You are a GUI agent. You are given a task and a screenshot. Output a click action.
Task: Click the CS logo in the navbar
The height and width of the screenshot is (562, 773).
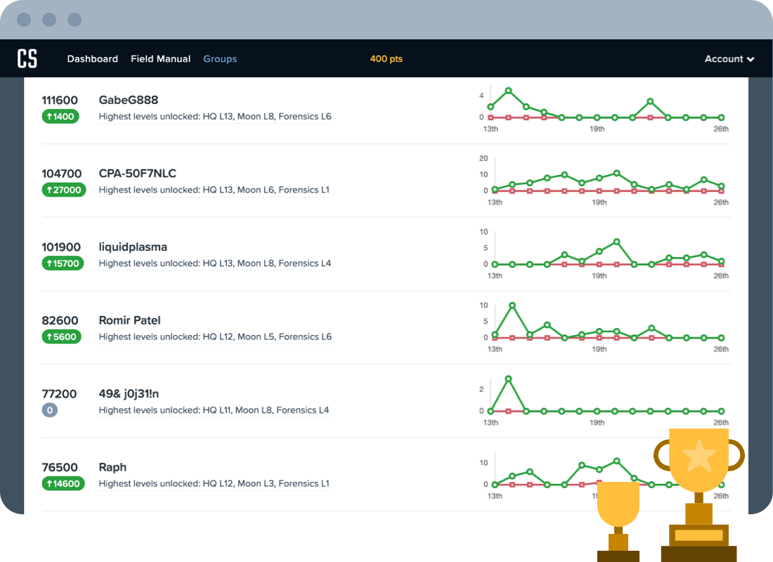point(27,58)
